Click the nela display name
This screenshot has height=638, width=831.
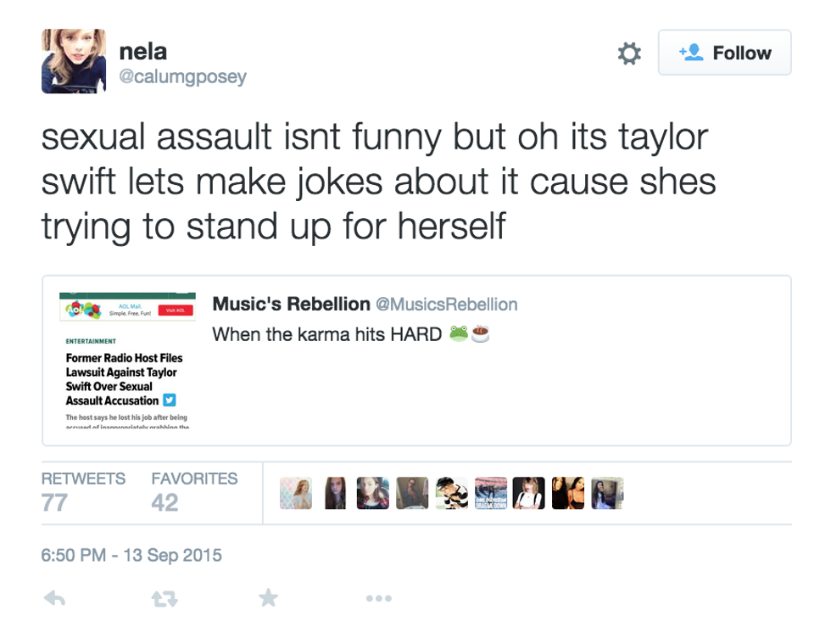[142, 52]
